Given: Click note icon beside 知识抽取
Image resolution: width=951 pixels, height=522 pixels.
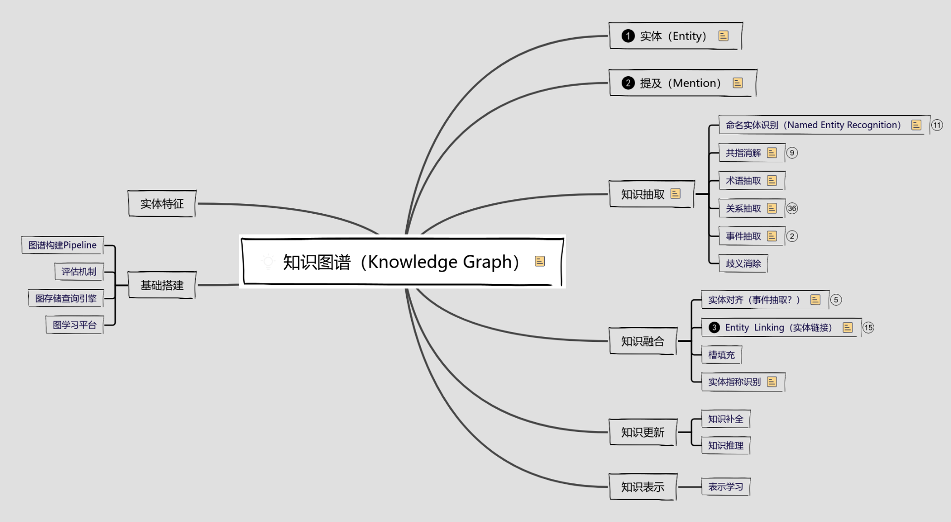Looking at the screenshot, I should [675, 194].
